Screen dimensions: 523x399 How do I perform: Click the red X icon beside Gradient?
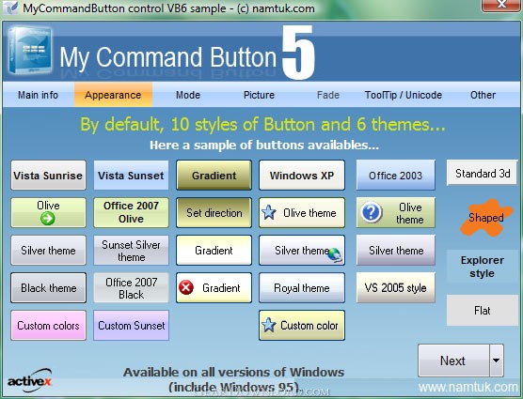pyautogui.click(x=186, y=287)
